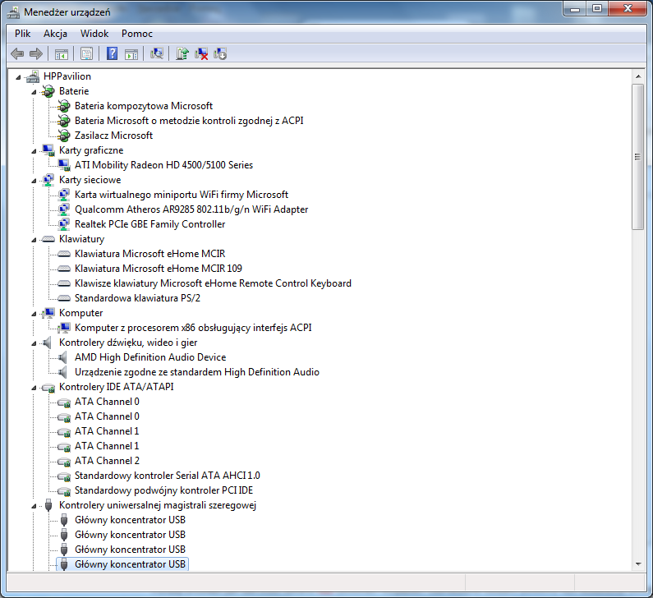This screenshot has height=598, width=653.
Task: Select Klawiatura Microsoft eHome MCIR 109
Action: (x=159, y=269)
